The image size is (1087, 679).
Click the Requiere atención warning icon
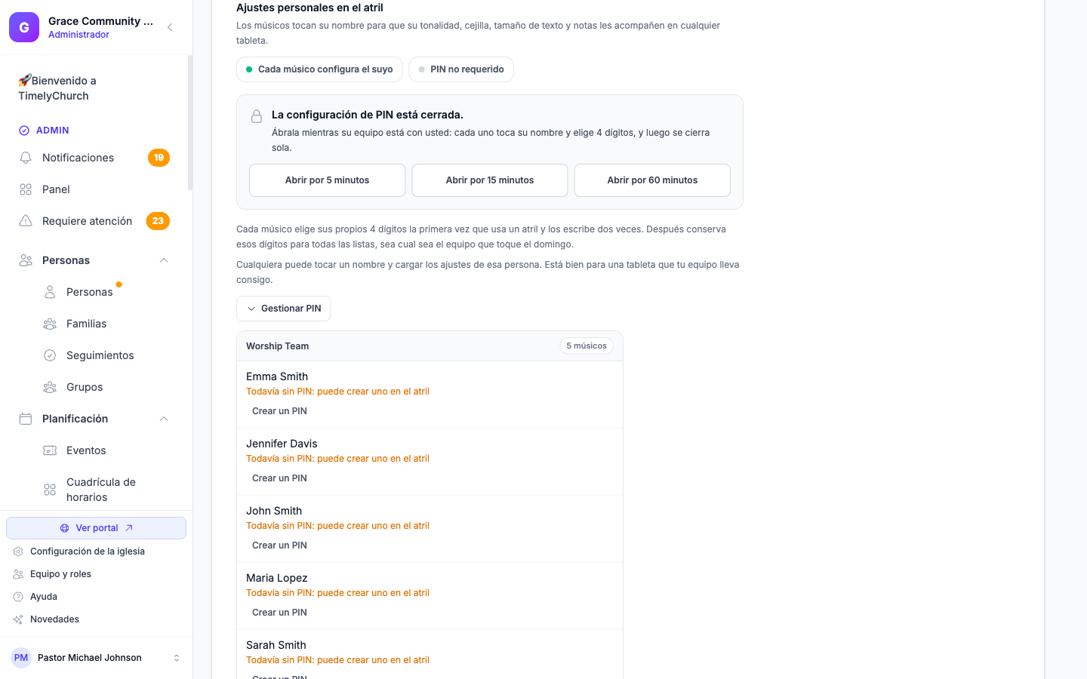pos(26,221)
